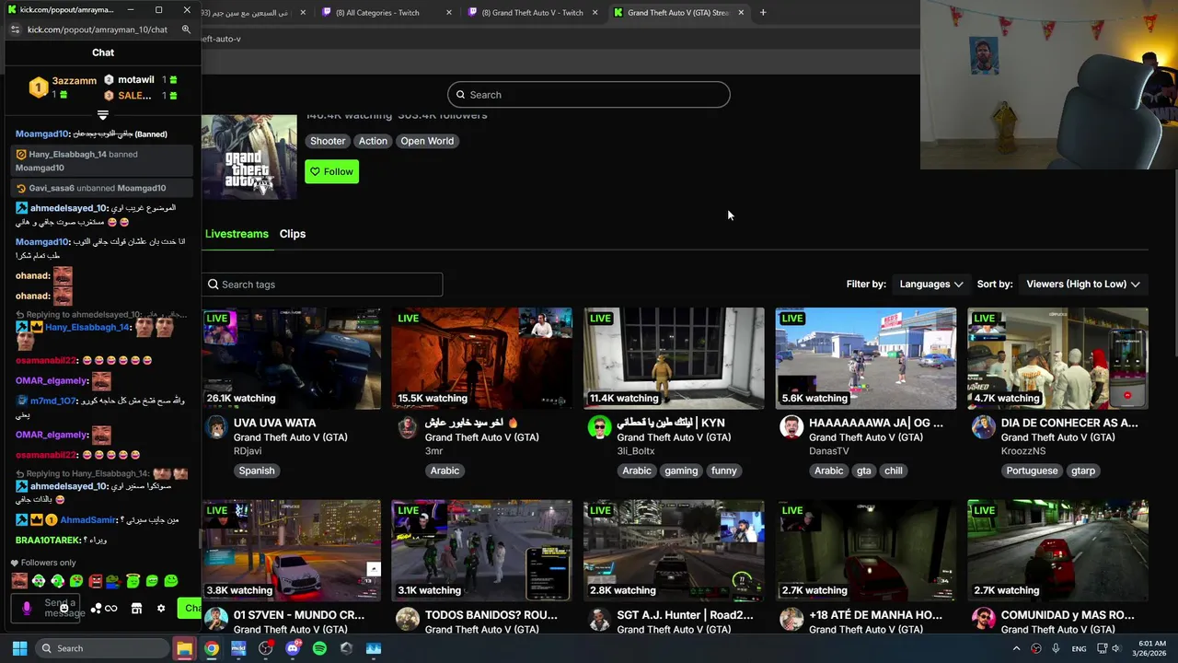Open File Explorer from taskbar
1178x663 pixels.
(184, 648)
